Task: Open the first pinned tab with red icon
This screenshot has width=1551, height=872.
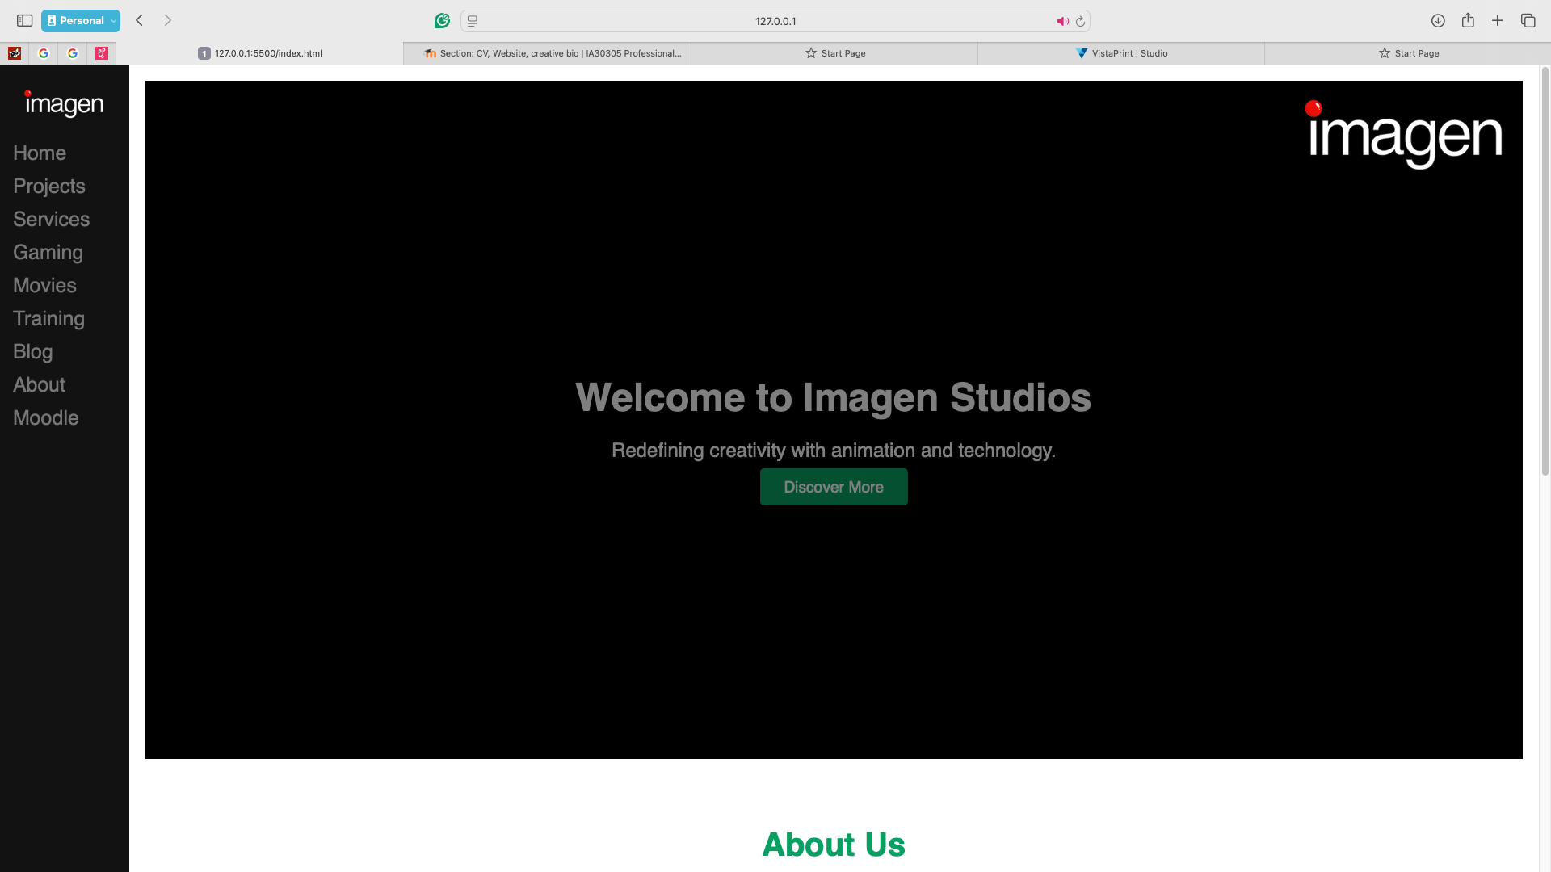Action: 15,53
